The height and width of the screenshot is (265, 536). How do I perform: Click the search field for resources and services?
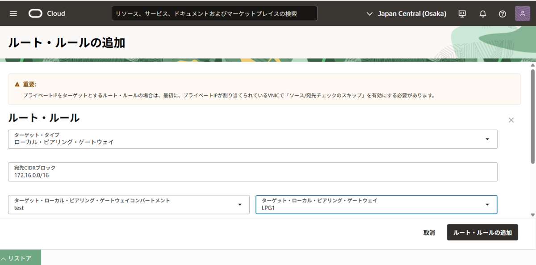[x=214, y=13]
